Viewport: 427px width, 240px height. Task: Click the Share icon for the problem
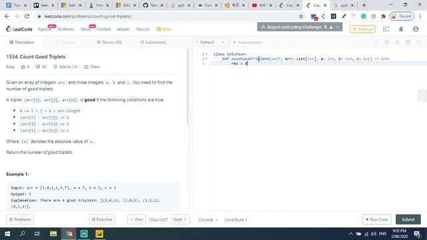click(x=86, y=67)
